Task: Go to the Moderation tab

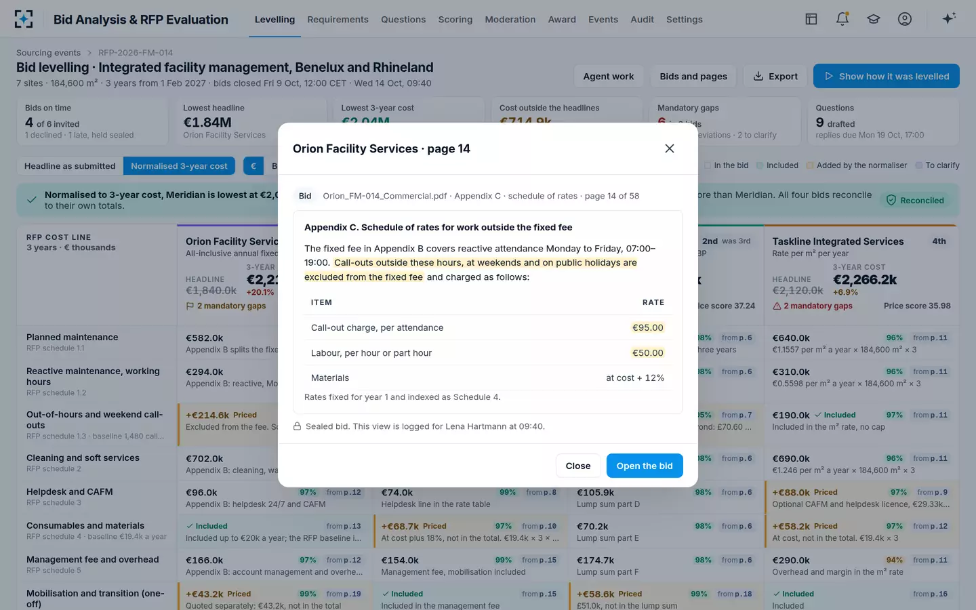Action: (510, 19)
